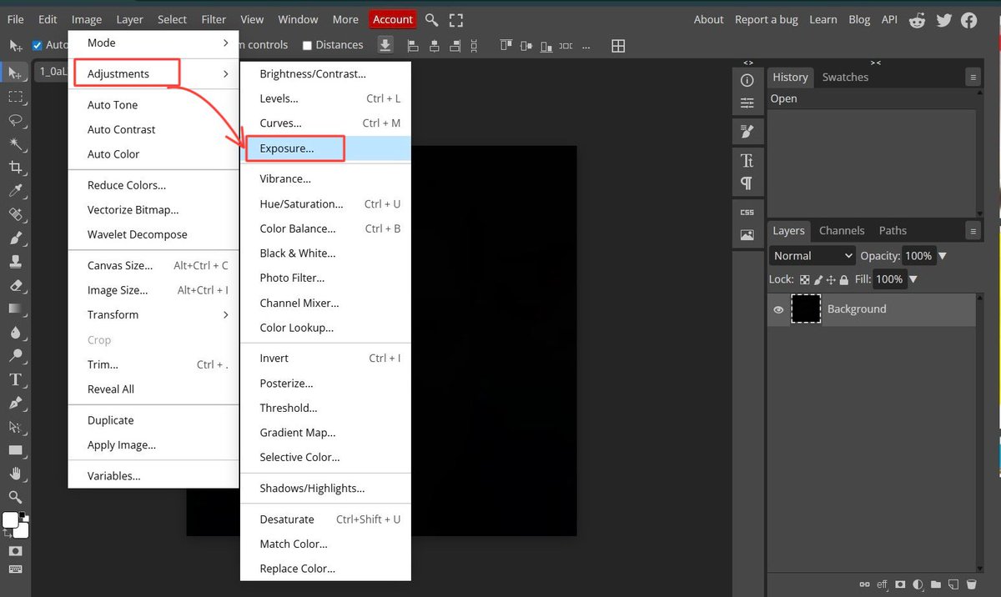Add a layer mask icon

pyautogui.click(x=901, y=584)
